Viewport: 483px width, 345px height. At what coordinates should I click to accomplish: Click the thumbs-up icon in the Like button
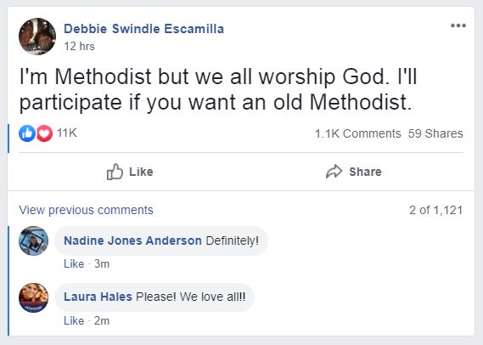(115, 172)
